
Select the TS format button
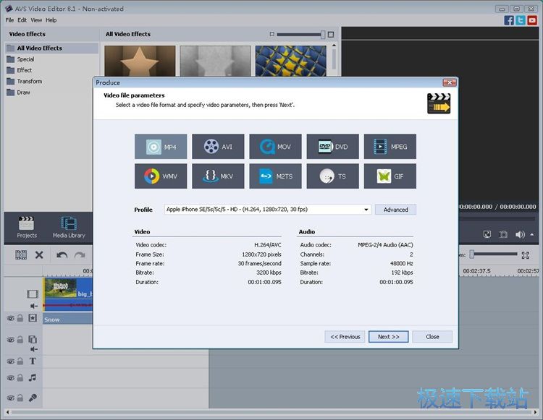pyautogui.click(x=333, y=176)
